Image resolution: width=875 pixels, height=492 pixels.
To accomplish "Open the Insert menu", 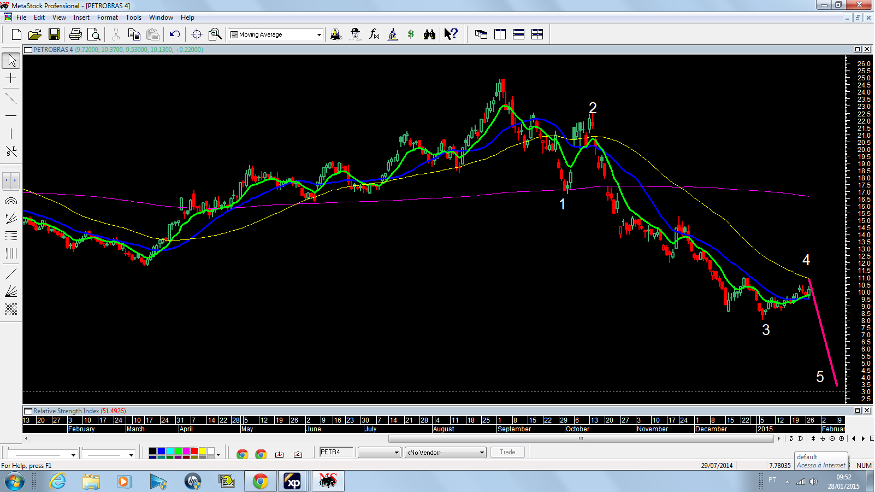I will [81, 17].
